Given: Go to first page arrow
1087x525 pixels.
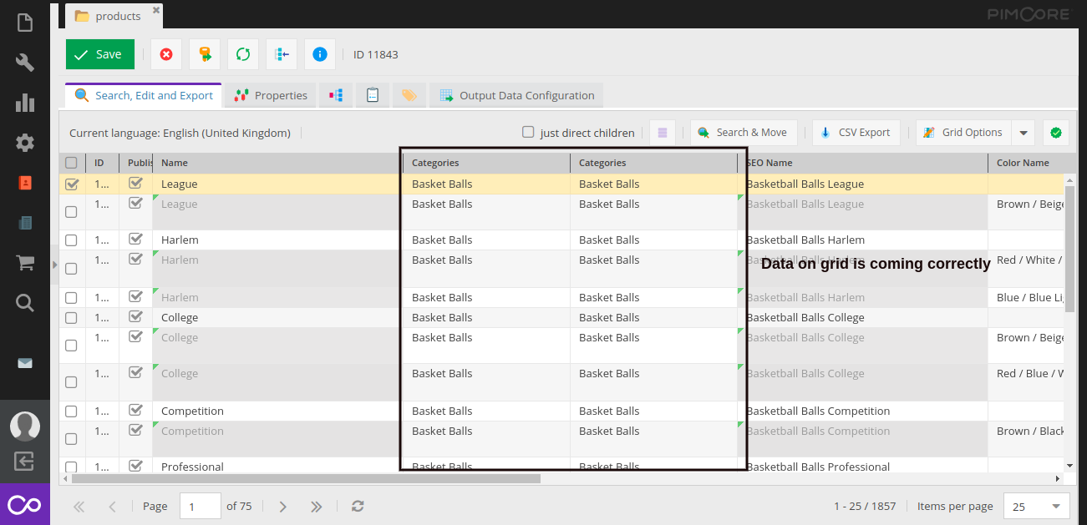Looking at the screenshot, I should coord(79,506).
